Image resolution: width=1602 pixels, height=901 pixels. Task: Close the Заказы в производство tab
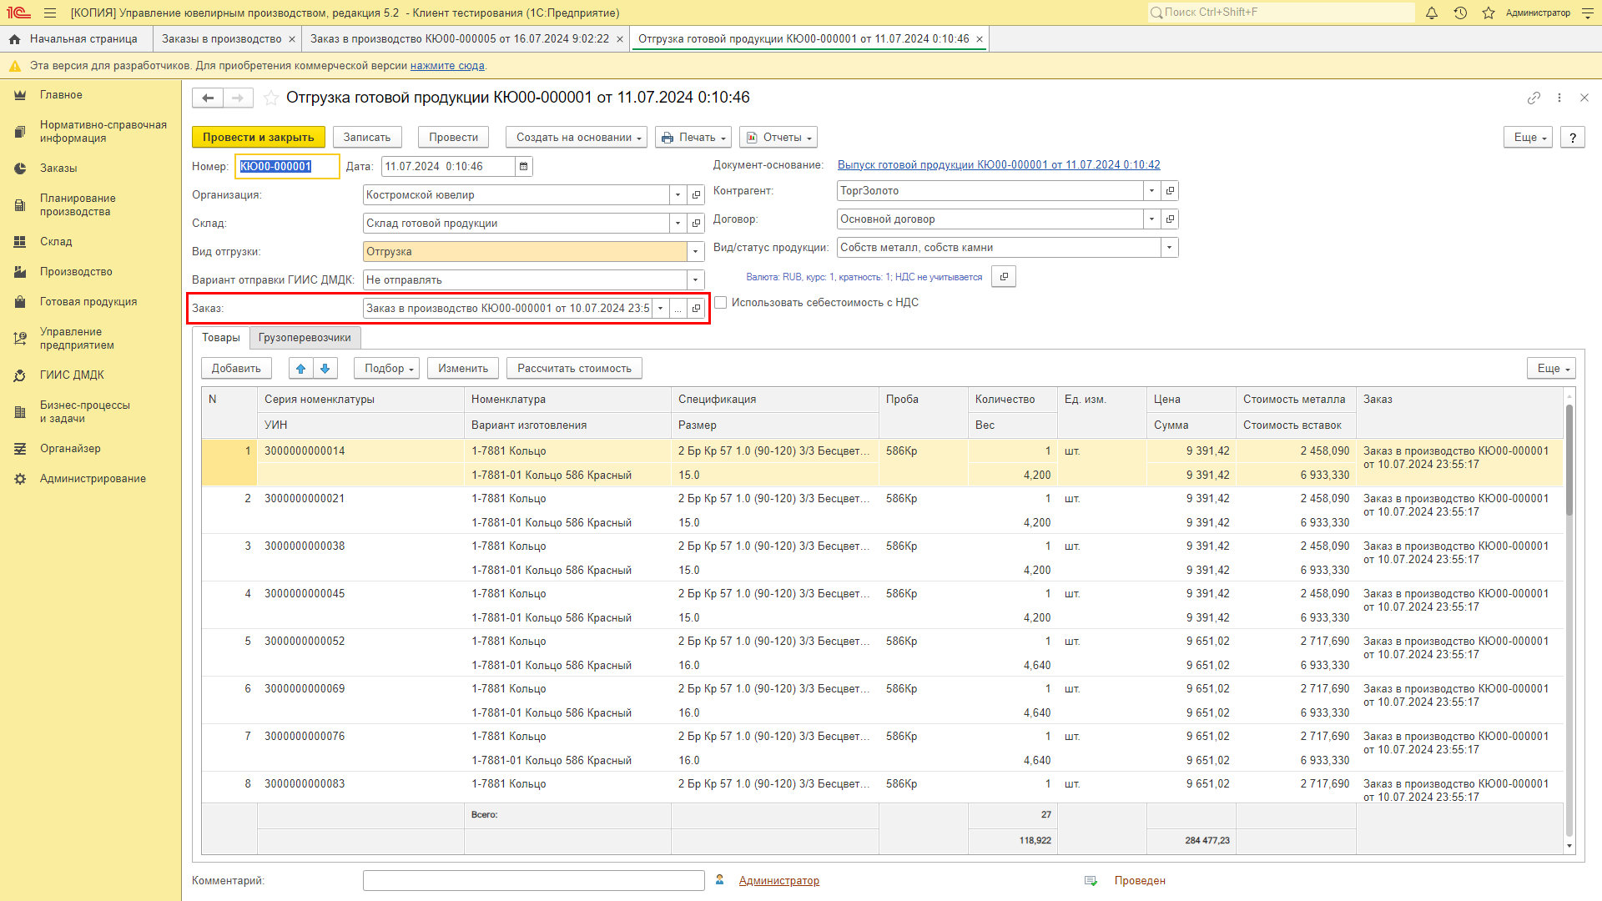(x=292, y=39)
